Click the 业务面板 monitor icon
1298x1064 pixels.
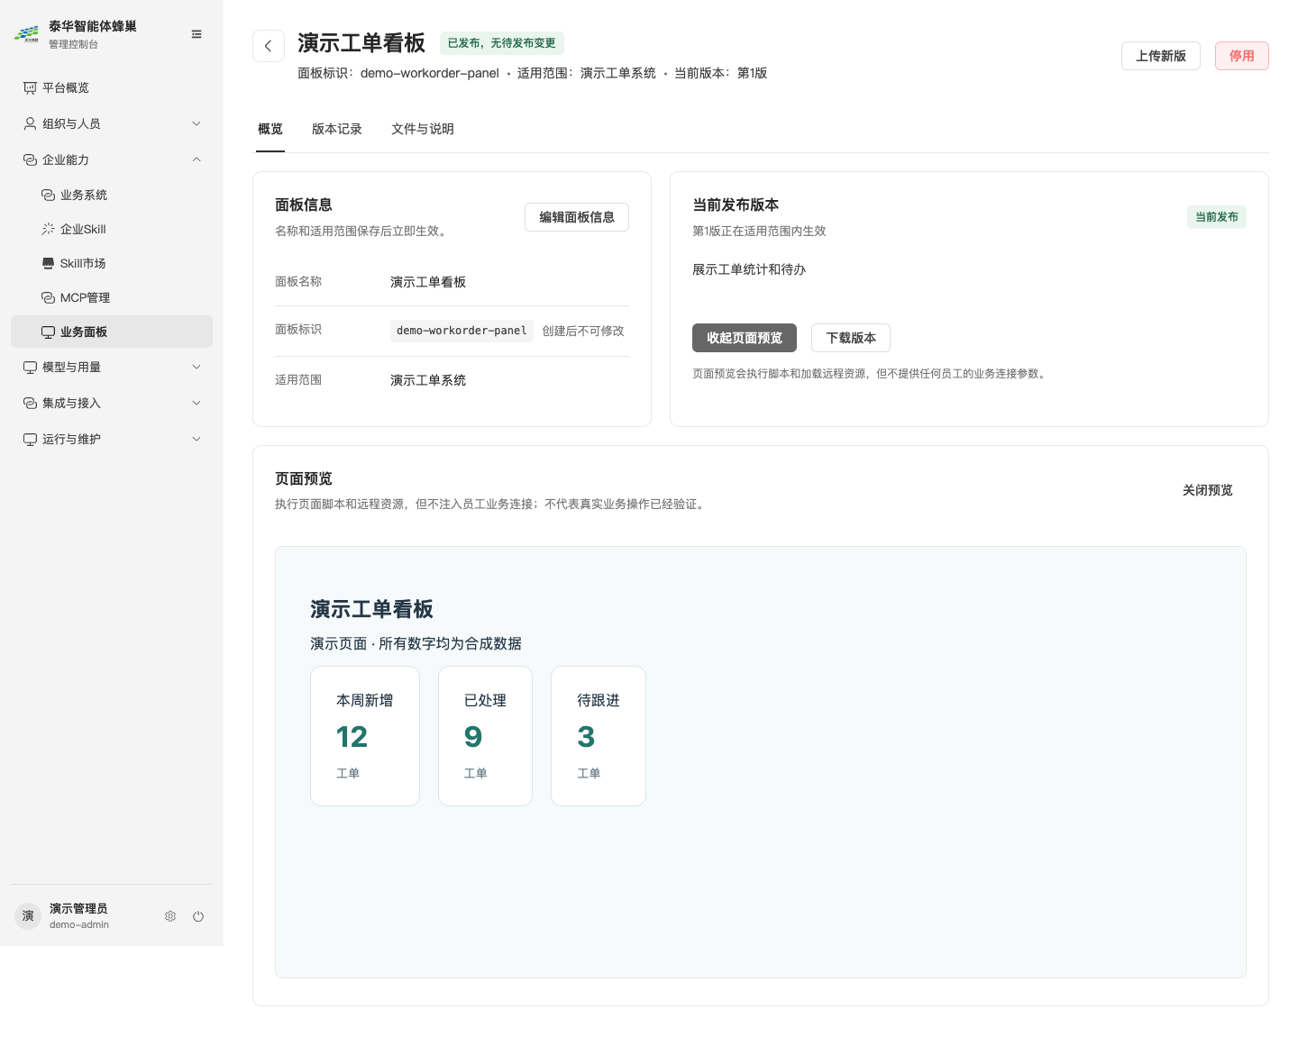[48, 332]
